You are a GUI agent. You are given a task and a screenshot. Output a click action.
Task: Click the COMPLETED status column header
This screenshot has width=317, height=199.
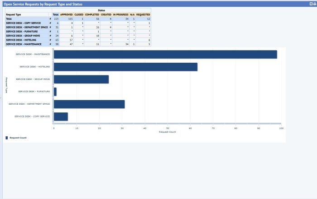pos(92,14)
